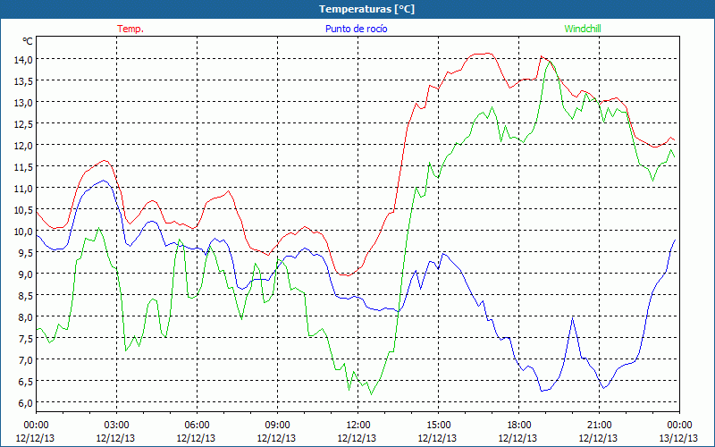715x447 pixels.
Task: Click the 18:00 time axis label
Action: (519, 426)
